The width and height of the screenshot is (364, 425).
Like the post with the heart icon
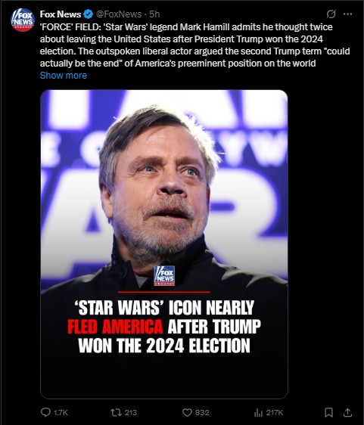pyautogui.click(x=187, y=413)
